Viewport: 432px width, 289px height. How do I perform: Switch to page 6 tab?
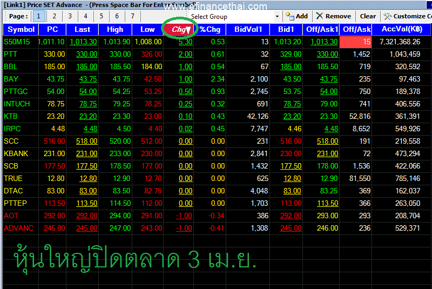(117, 16)
